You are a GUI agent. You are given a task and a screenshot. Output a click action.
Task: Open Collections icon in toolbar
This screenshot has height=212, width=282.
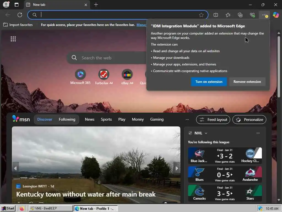coord(240,15)
